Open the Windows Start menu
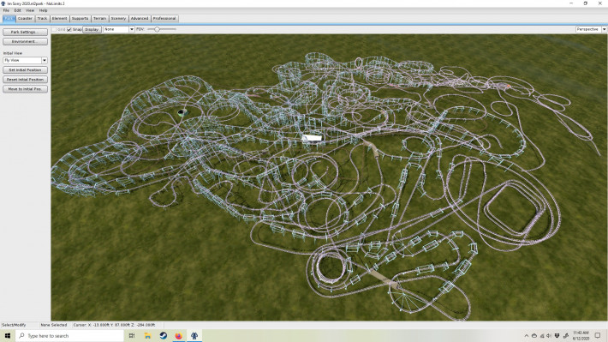608x342 pixels. pos(8,336)
